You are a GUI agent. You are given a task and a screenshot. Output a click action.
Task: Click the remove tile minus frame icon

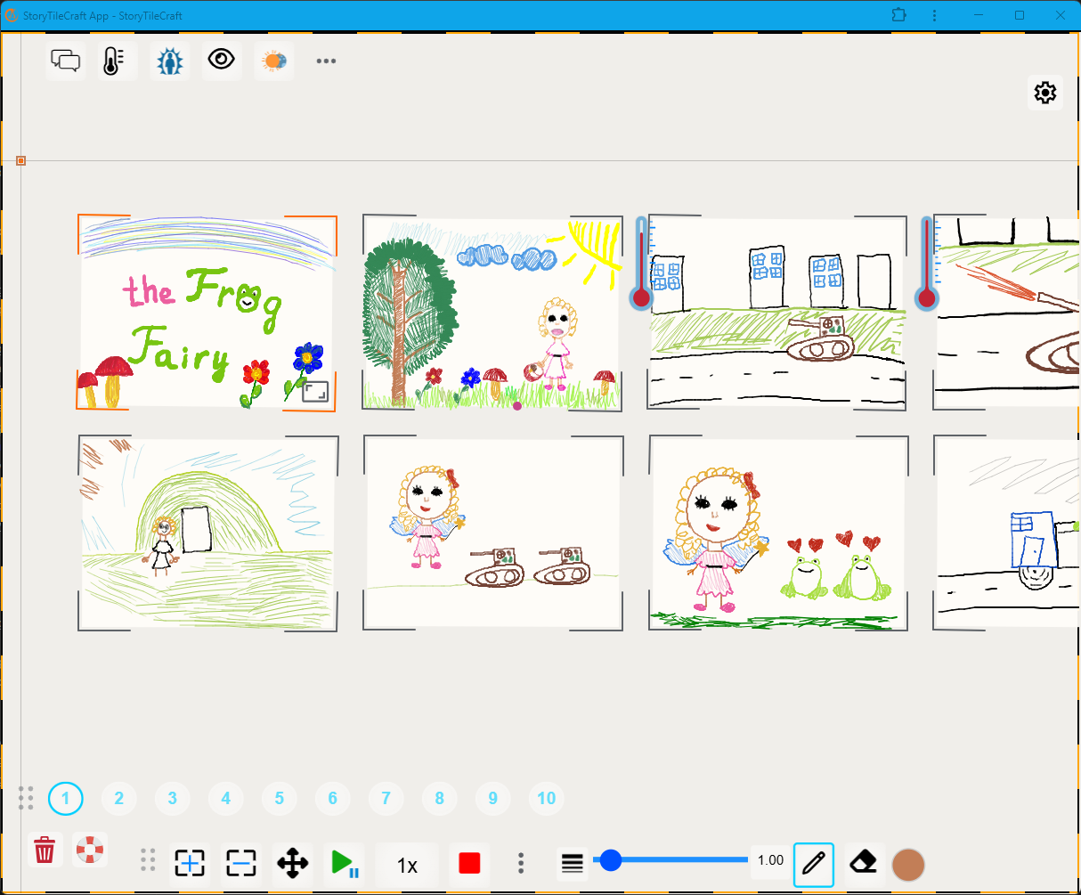pyautogui.click(x=241, y=863)
